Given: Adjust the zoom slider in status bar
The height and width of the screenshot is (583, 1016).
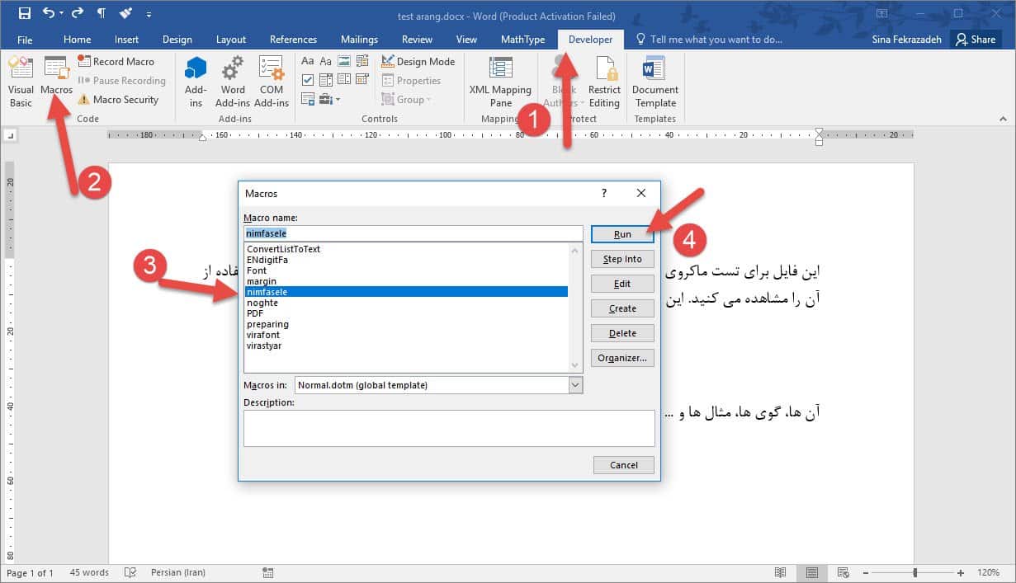Looking at the screenshot, I should pyautogui.click(x=914, y=572).
